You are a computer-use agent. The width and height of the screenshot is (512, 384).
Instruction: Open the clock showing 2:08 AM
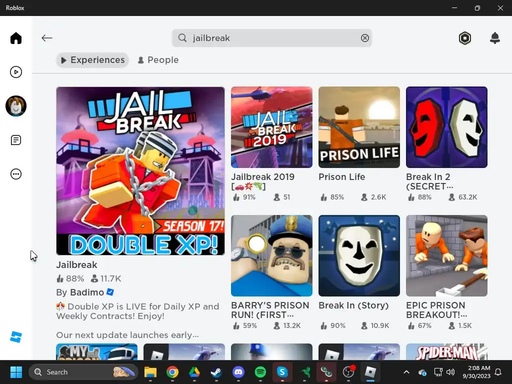point(476,372)
